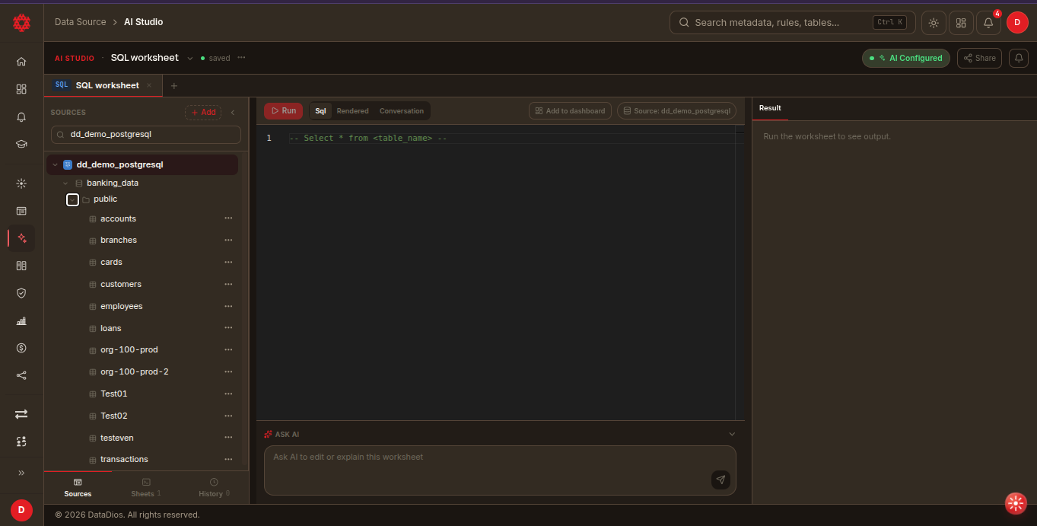Open the floating help widget icon
Screen dimensions: 1037x526
click(1016, 503)
